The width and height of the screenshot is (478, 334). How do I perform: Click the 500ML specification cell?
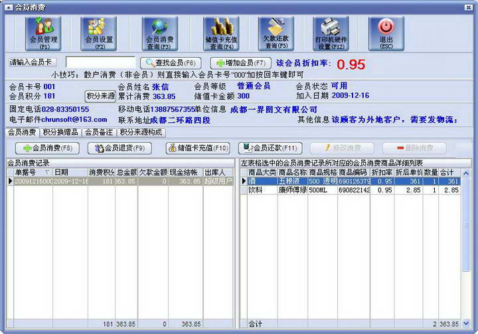point(323,191)
